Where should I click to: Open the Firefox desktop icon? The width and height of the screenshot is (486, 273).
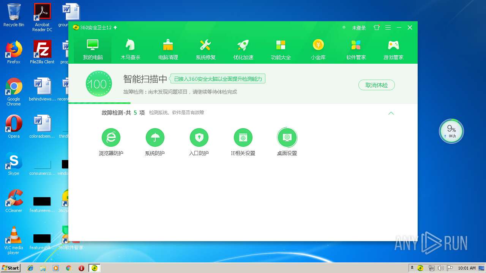pyautogui.click(x=14, y=52)
